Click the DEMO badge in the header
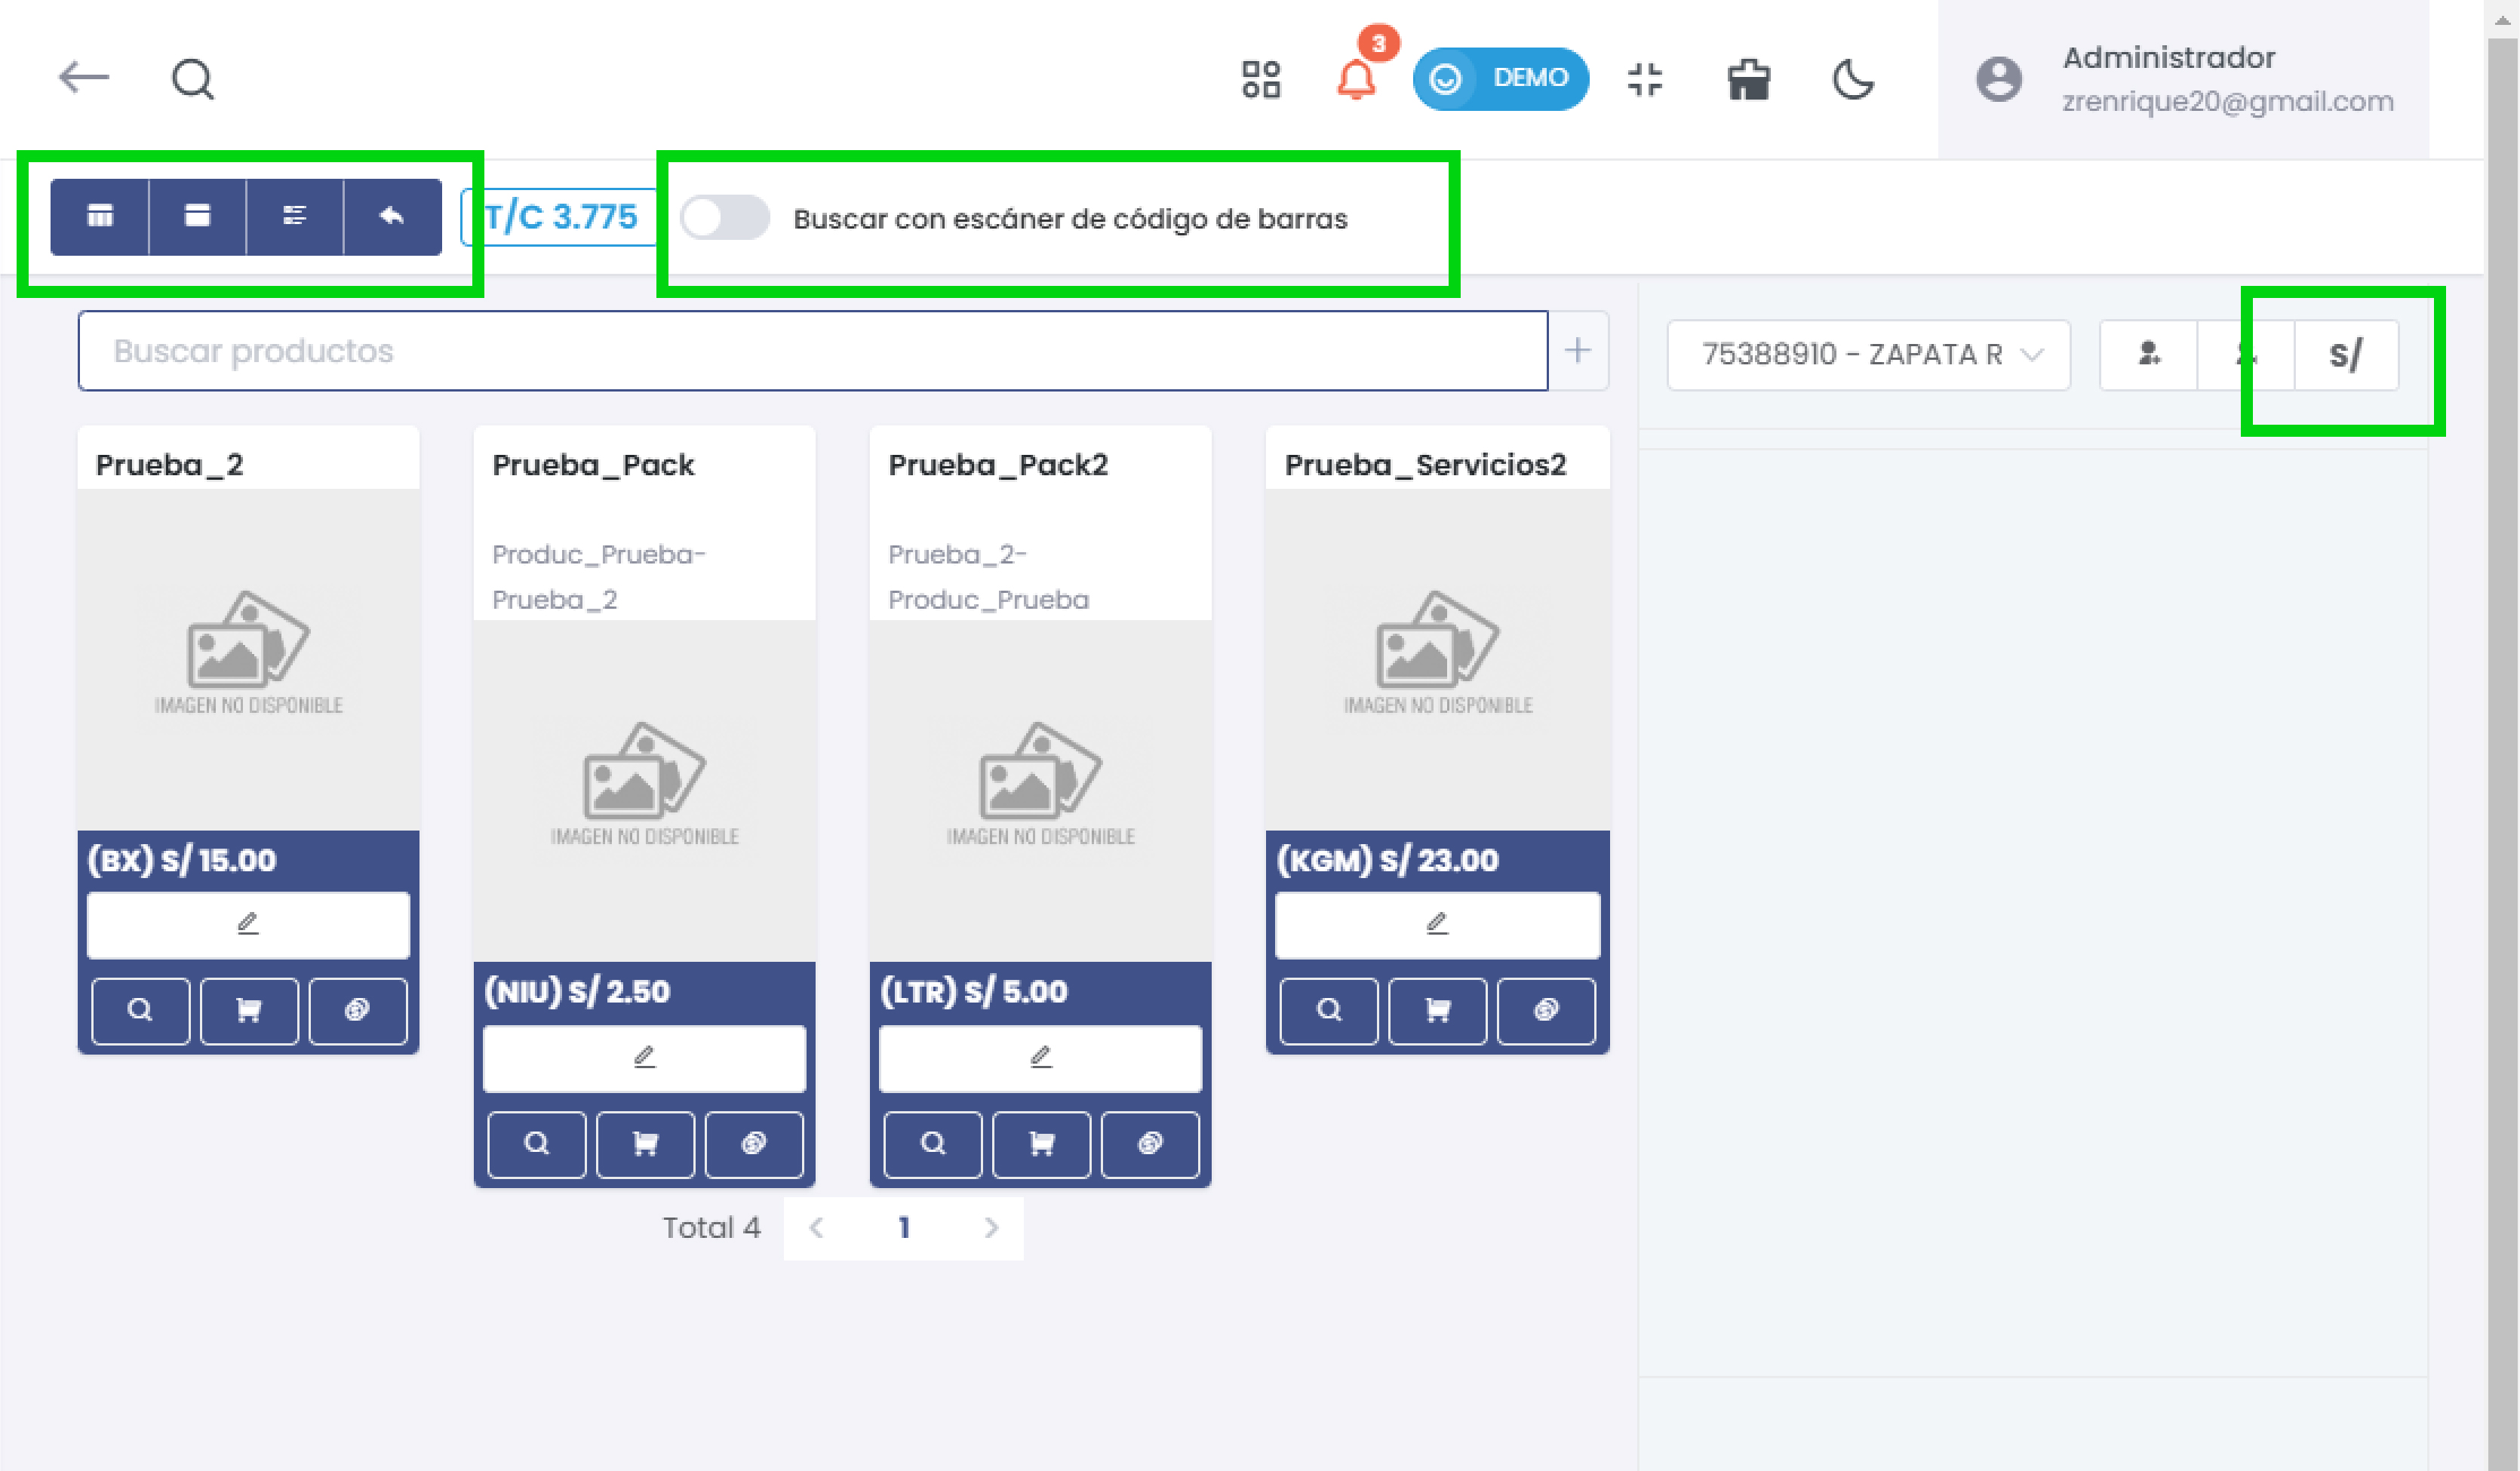Viewport: 2520px width, 1471px height. [1500, 78]
